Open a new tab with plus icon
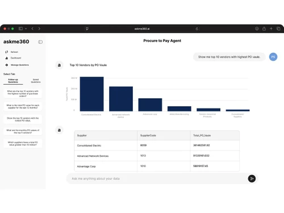Viewport: 284px width, 213px height. [271, 28]
